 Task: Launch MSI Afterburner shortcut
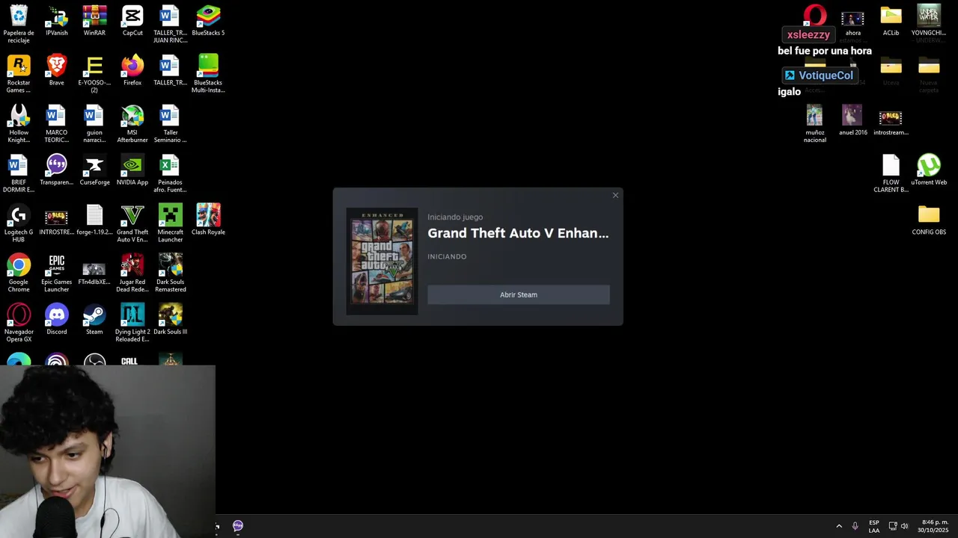[132, 124]
